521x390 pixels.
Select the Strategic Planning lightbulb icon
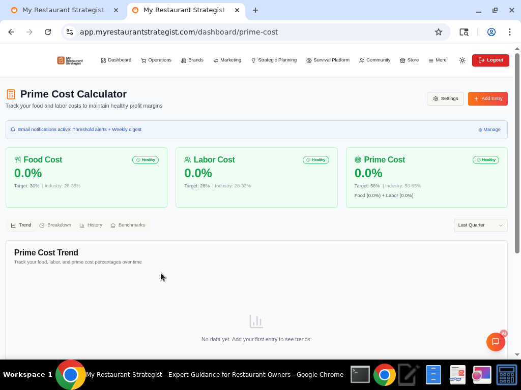253,60
